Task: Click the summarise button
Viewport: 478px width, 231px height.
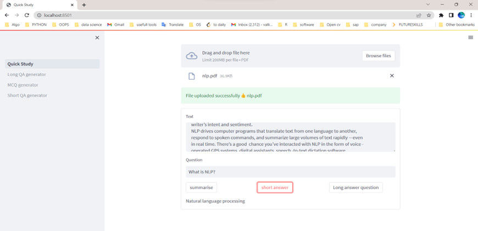Action: [x=201, y=188]
